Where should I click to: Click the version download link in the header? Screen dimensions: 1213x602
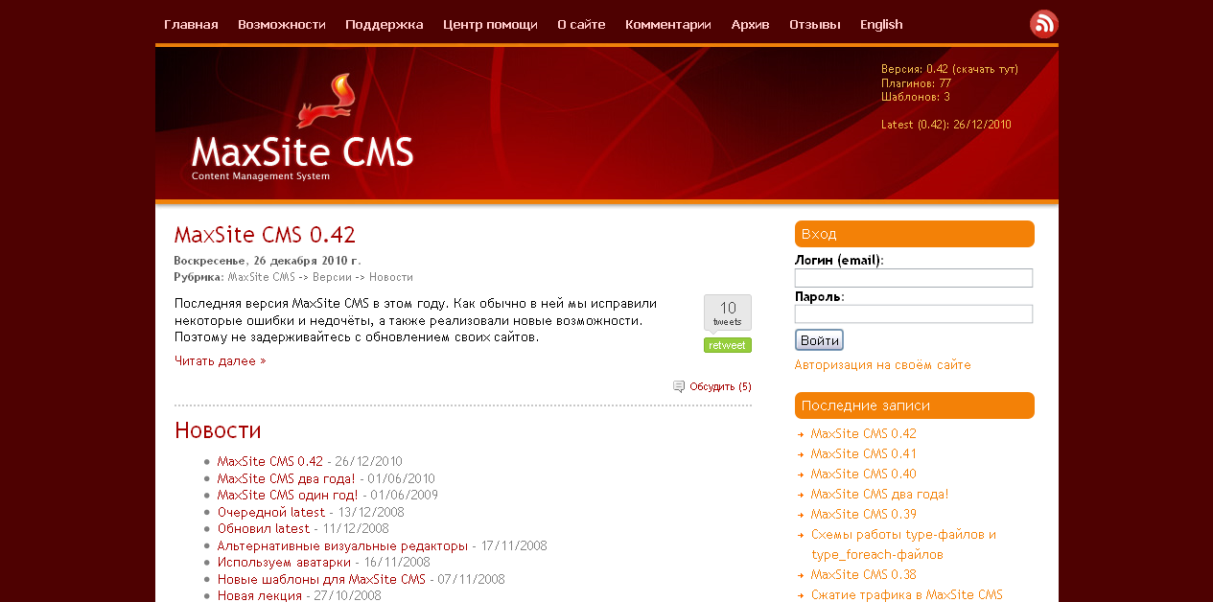985,69
